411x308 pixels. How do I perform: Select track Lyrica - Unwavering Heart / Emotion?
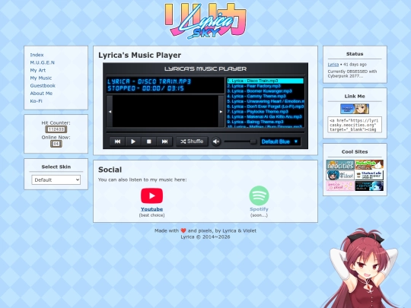(266, 101)
